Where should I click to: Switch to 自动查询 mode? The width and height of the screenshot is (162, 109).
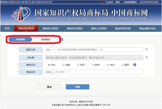(x=20, y=39)
